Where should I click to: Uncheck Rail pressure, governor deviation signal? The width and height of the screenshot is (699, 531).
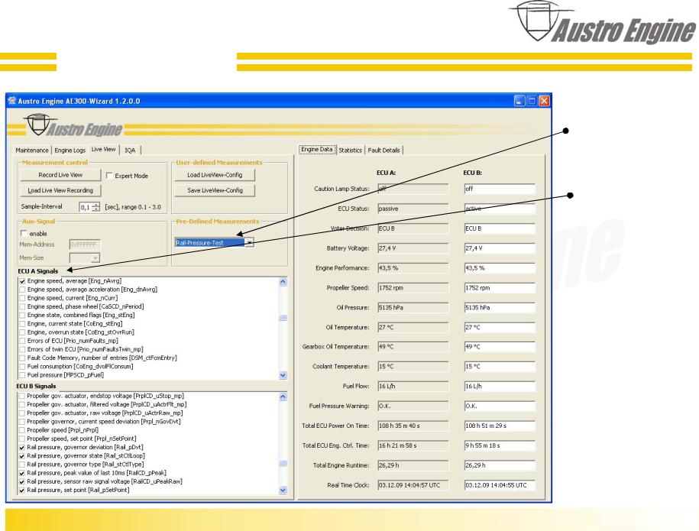coord(22,448)
